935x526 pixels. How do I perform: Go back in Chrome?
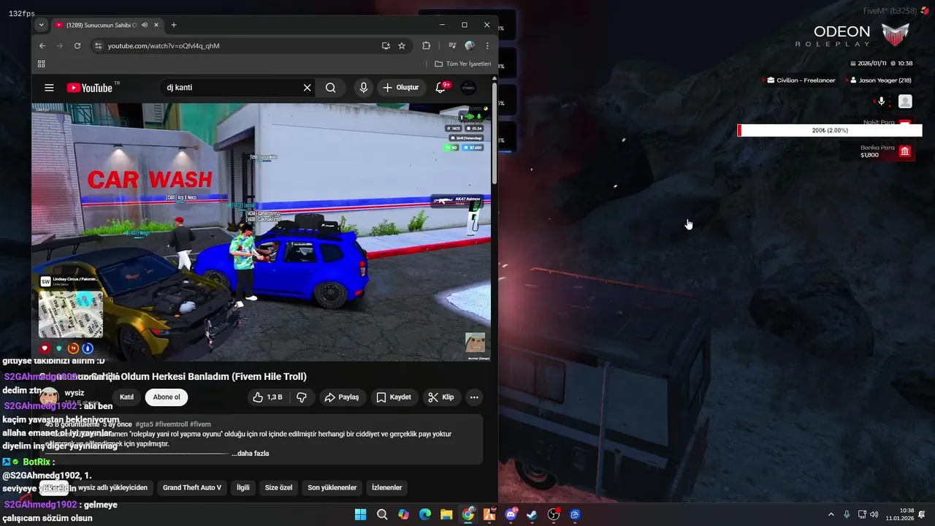click(x=42, y=45)
